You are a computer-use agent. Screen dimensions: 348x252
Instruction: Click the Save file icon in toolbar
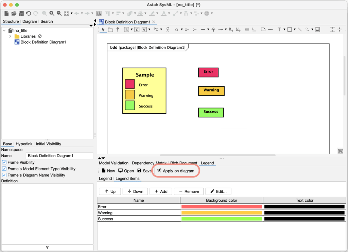pyautogui.click(x=21, y=13)
